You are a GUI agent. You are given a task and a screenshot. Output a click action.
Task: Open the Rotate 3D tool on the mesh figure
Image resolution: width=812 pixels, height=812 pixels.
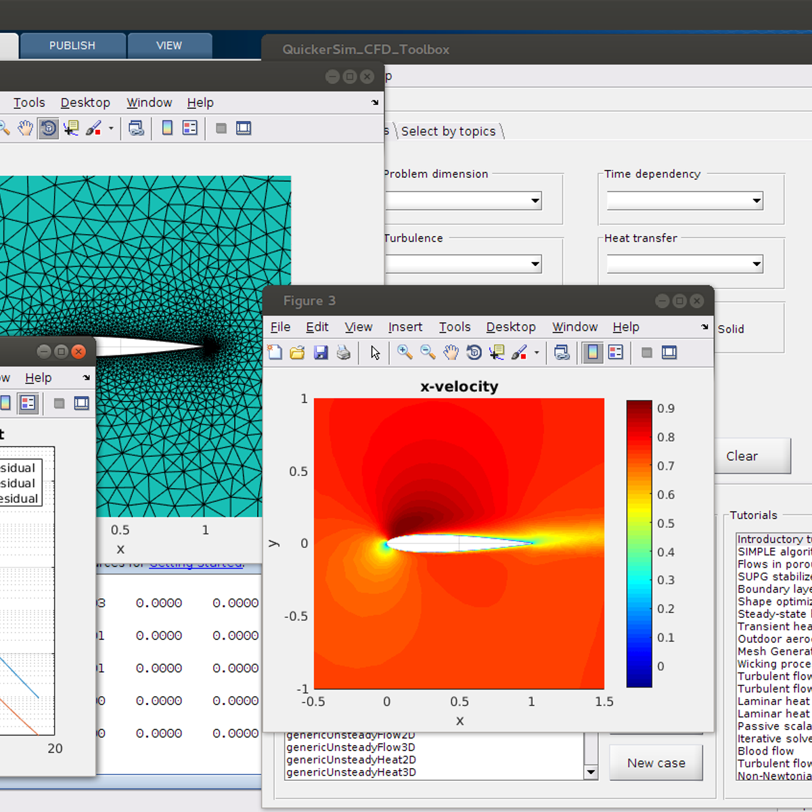tap(48, 128)
